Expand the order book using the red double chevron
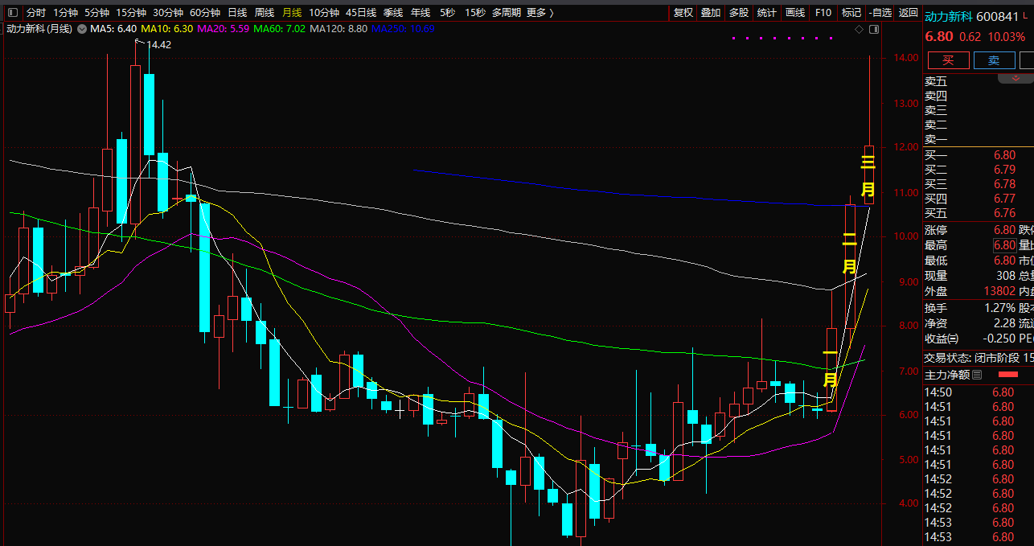Viewport: 1034px width, 546px height. coord(1016,77)
